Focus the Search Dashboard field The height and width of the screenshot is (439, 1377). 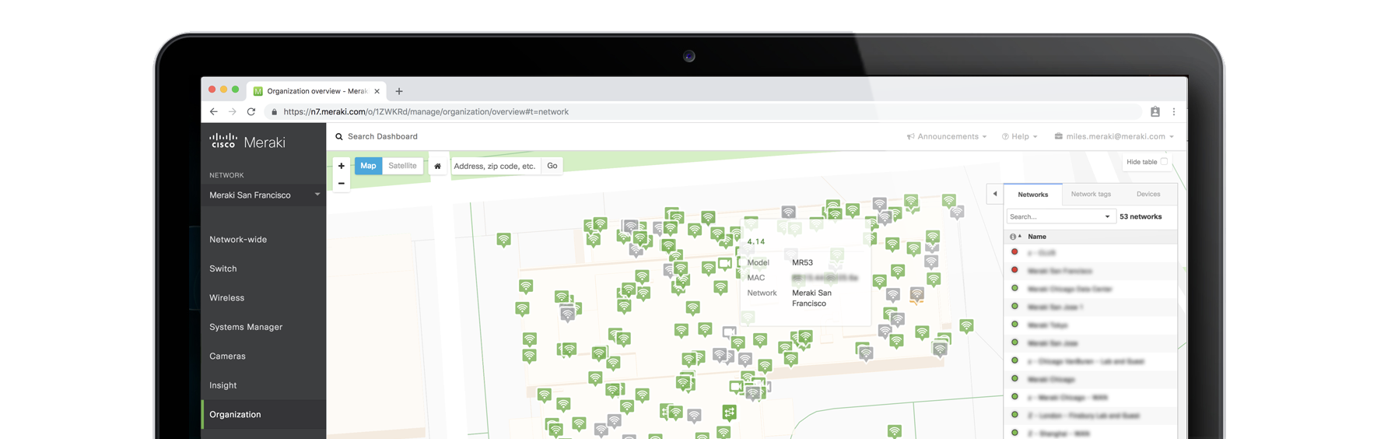383,137
